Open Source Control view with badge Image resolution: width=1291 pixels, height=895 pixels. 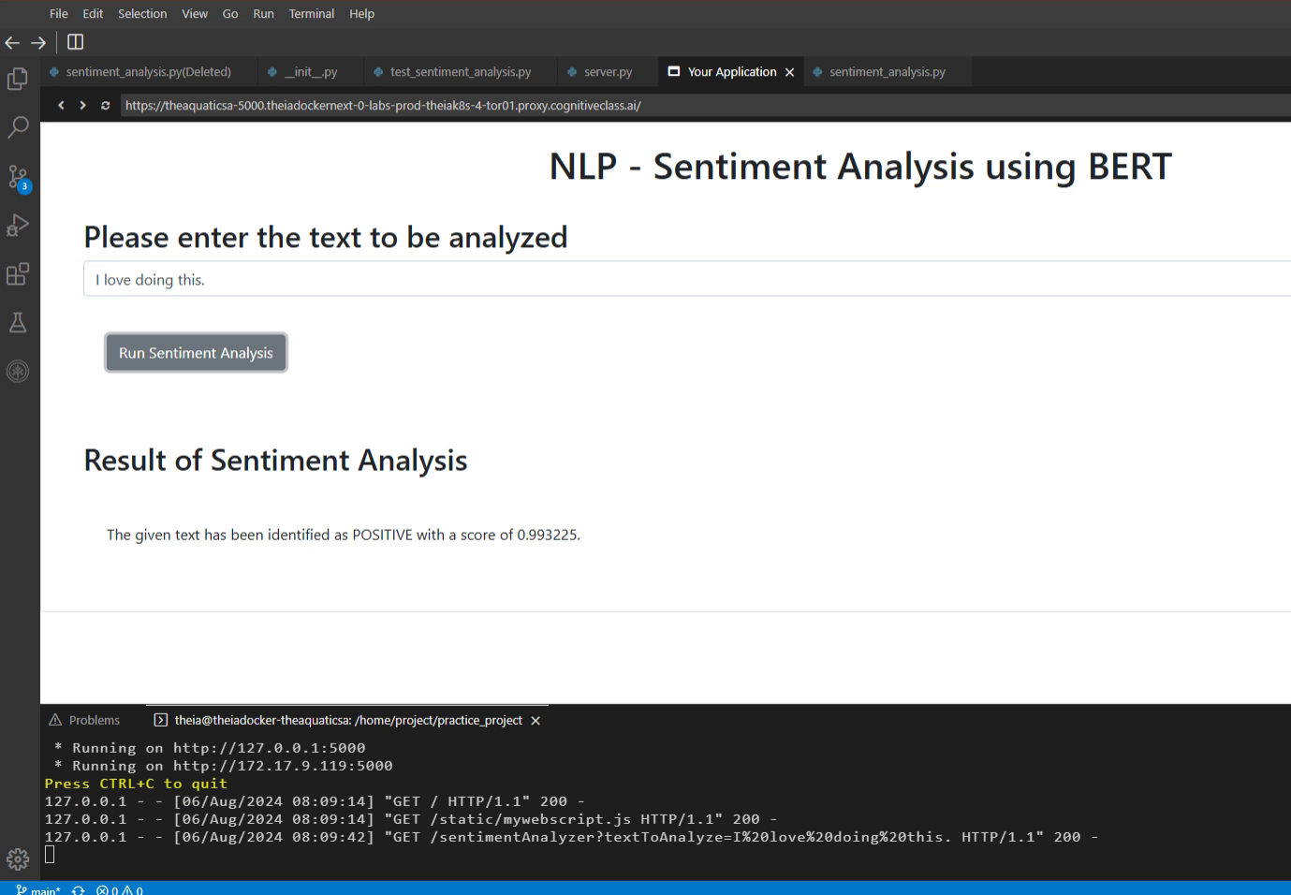point(18,177)
